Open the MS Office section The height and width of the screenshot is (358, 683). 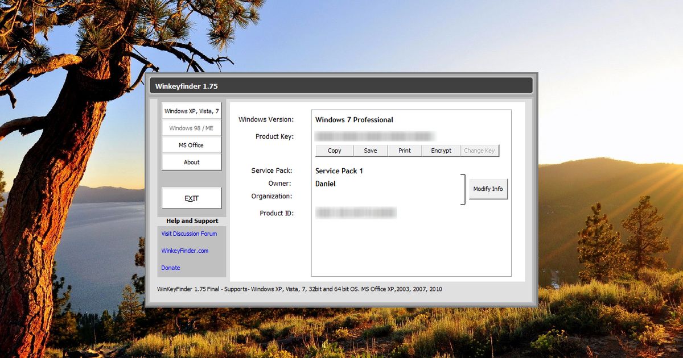coord(192,145)
